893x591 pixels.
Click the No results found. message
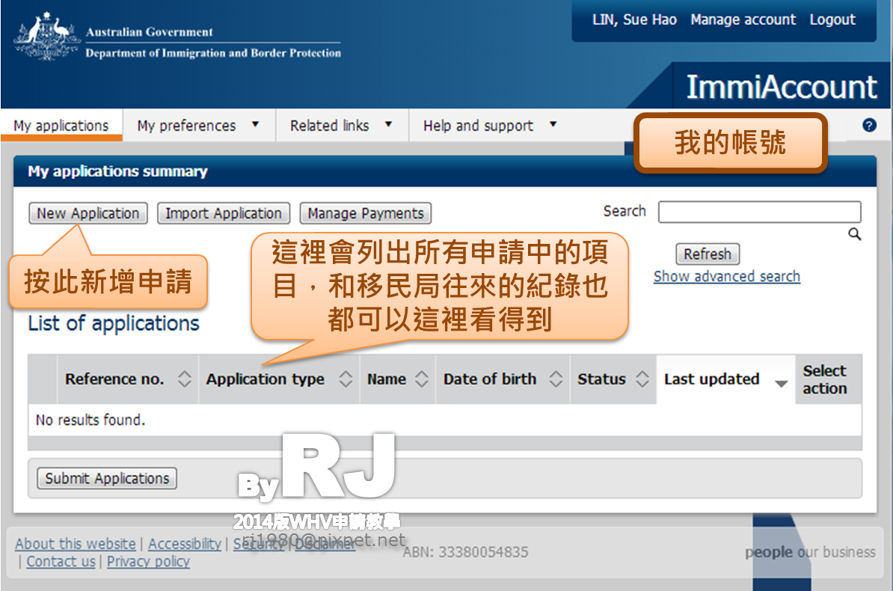[x=90, y=420]
